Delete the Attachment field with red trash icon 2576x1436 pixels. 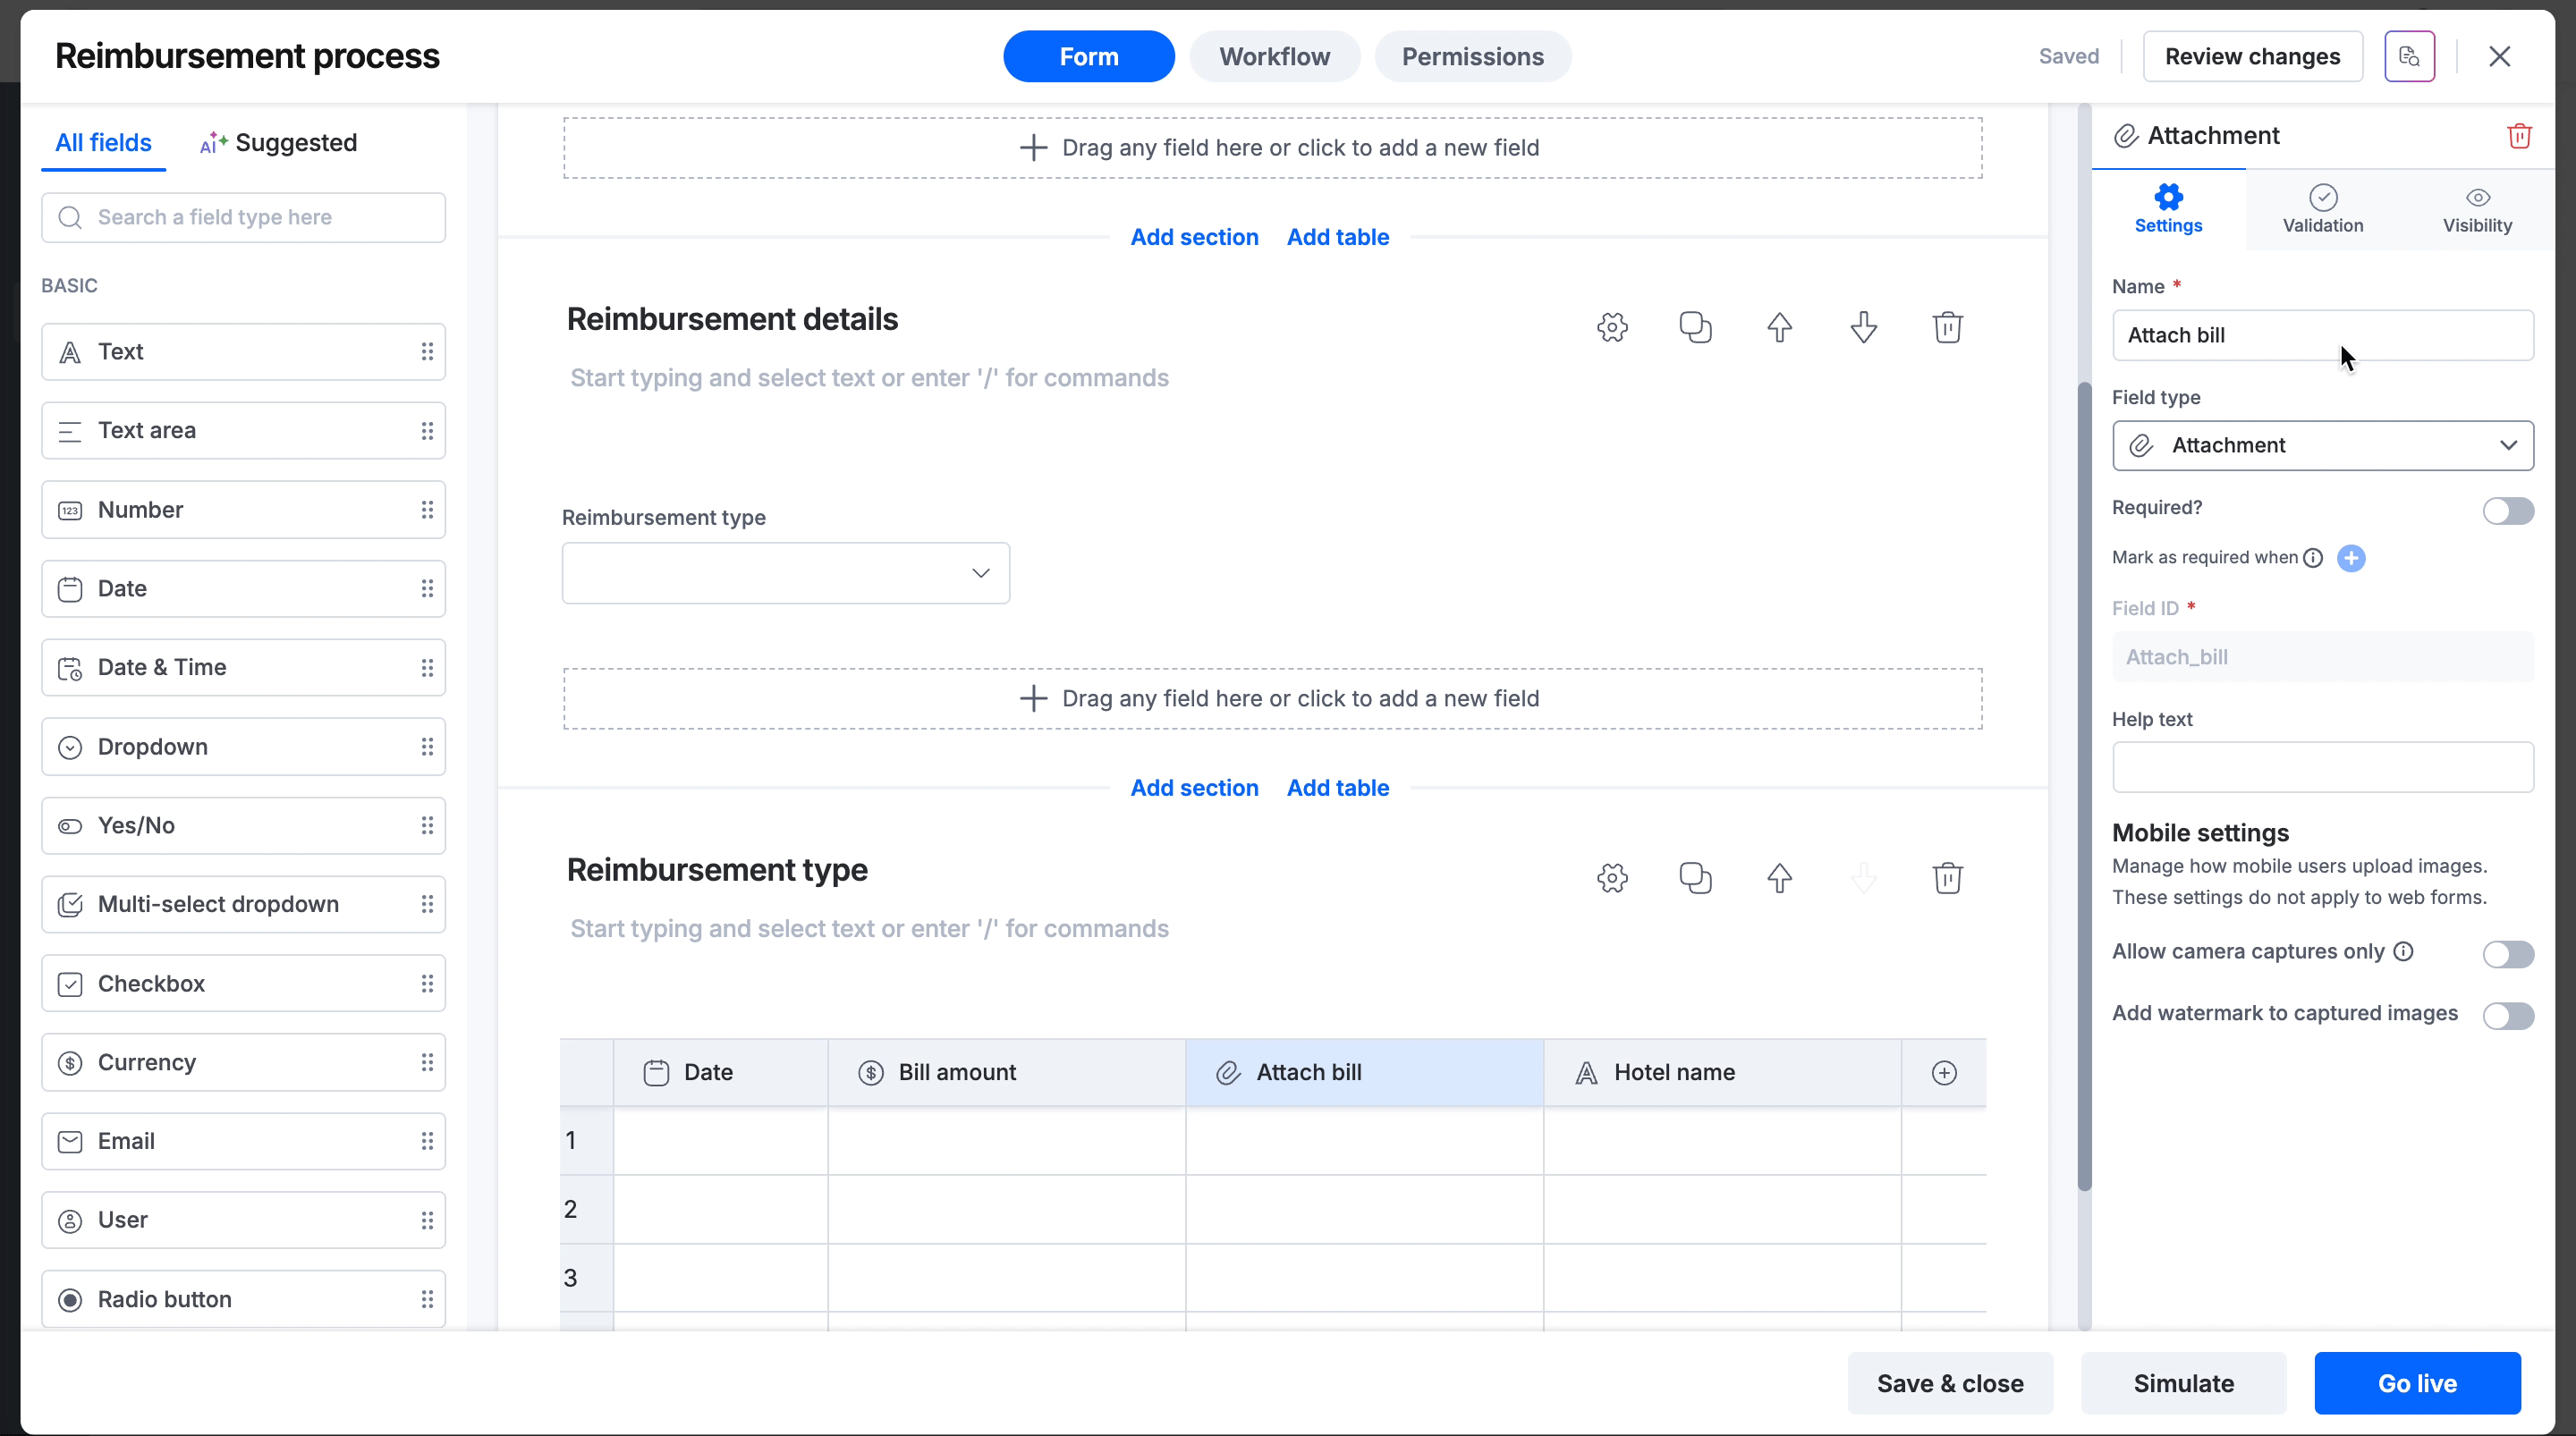[x=2518, y=136]
